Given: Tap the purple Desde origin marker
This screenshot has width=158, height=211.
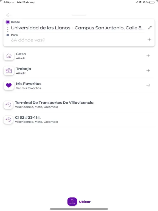Looking at the screenshot, I should click(8, 22).
